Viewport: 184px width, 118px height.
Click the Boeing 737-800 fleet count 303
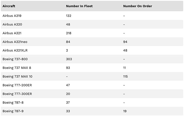[69, 59]
